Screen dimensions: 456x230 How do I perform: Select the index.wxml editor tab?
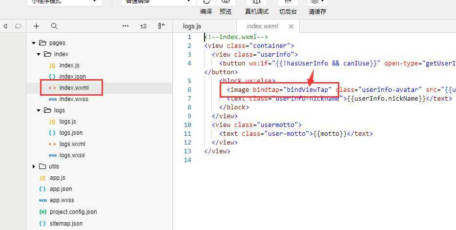pos(262,26)
